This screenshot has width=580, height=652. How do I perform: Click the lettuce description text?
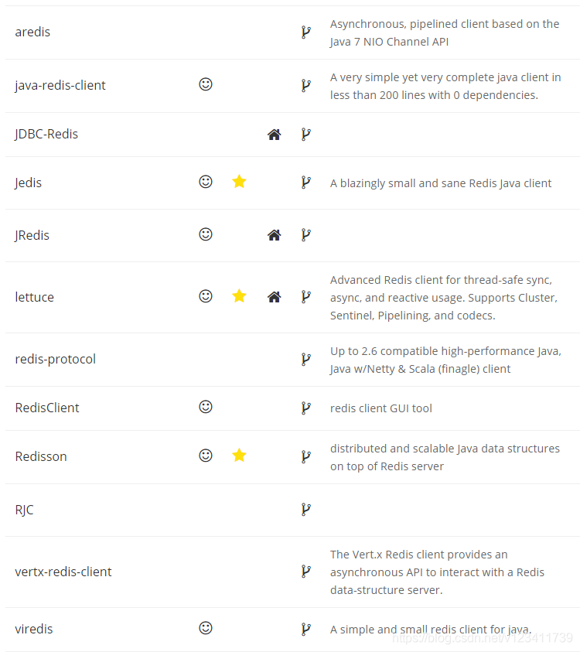point(443,298)
